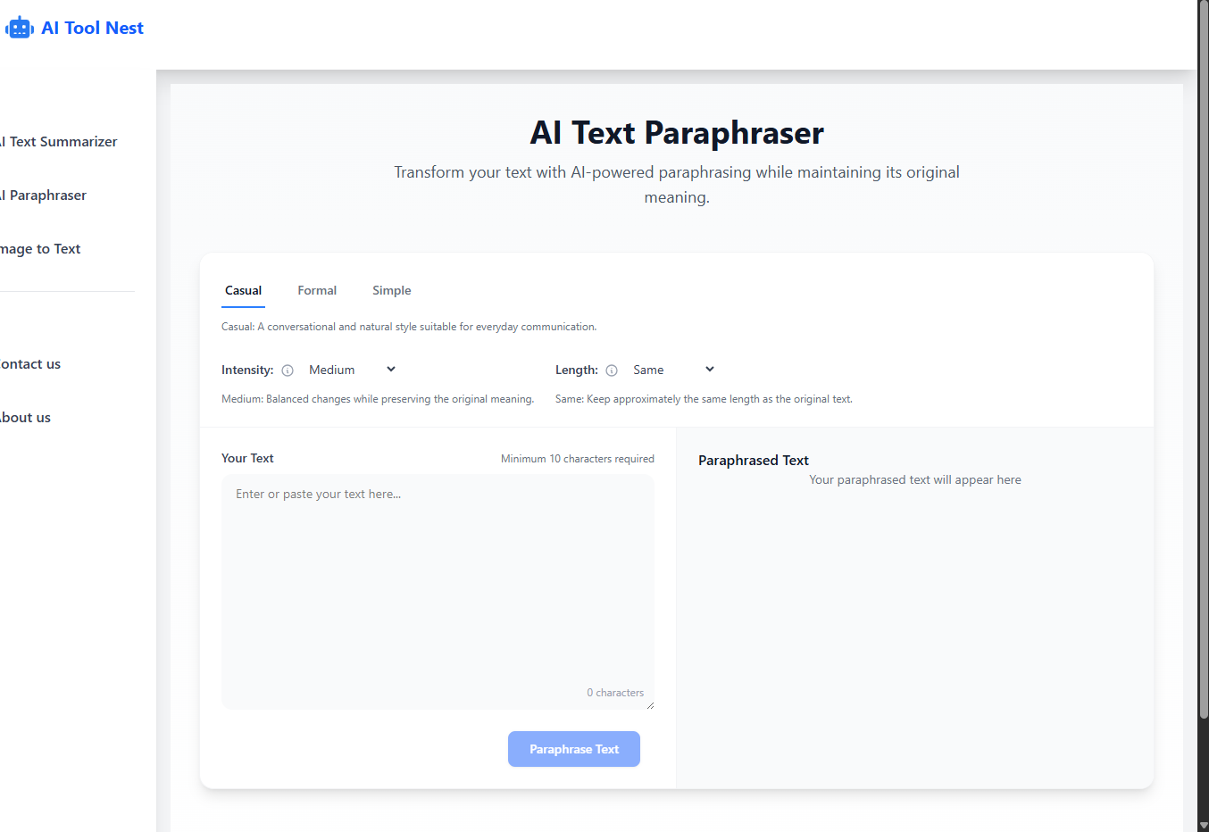1209x832 pixels.
Task: Open AI Paraphraser from the sidebar
Action: click(43, 195)
